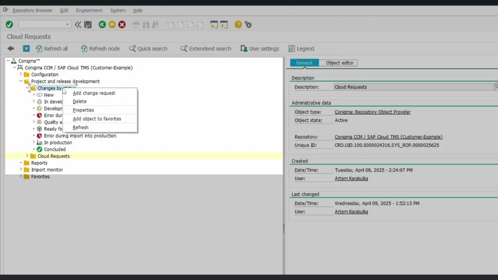This screenshot has width=498, height=280.
Task: Expand the In production node
Action: (x=34, y=142)
